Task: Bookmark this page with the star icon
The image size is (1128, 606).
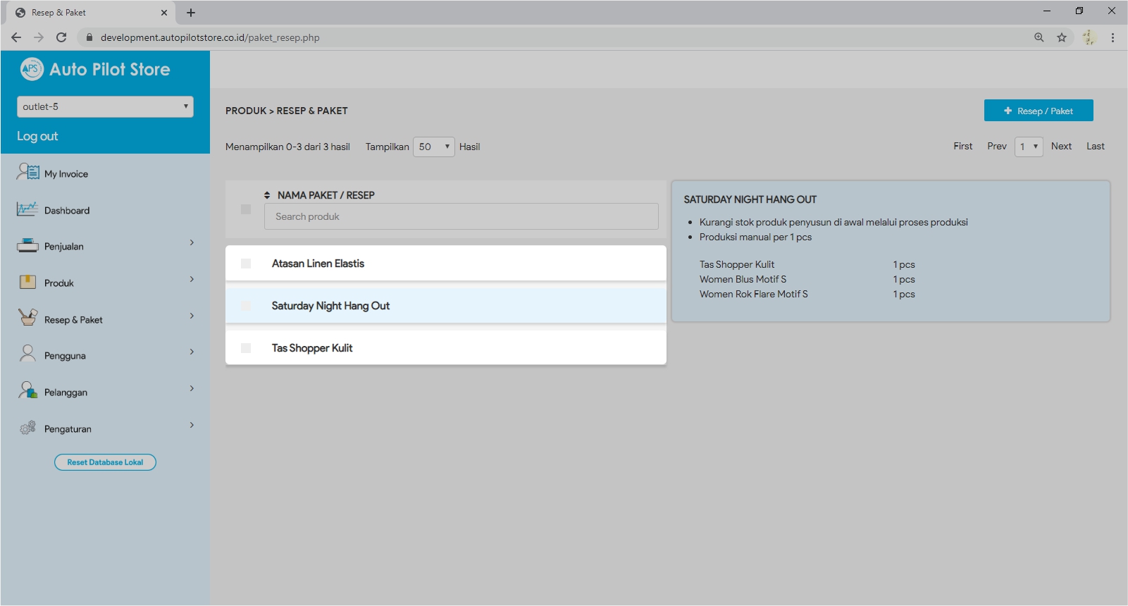Action: [x=1062, y=37]
